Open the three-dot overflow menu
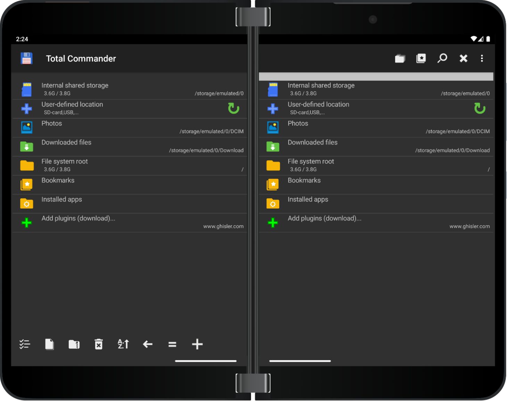507x401 pixels. click(x=482, y=58)
